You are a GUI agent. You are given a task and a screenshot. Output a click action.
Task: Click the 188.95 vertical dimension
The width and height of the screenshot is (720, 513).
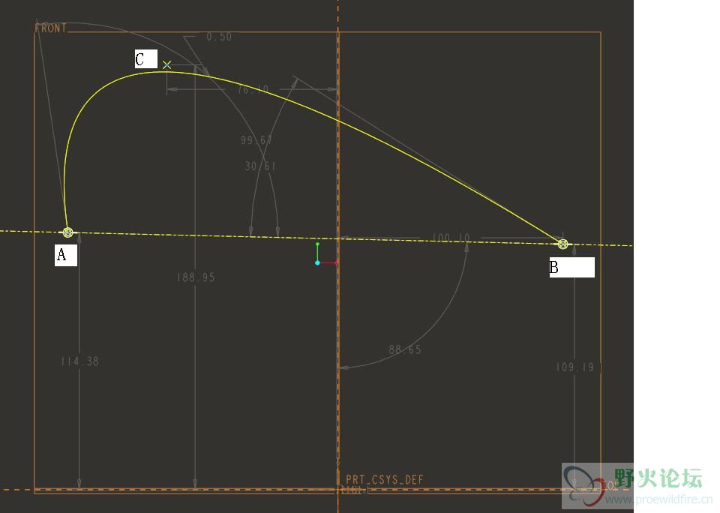pyautogui.click(x=196, y=277)
